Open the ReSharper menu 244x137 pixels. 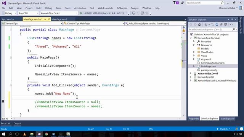pyautogui.click(x=122, y=8)
